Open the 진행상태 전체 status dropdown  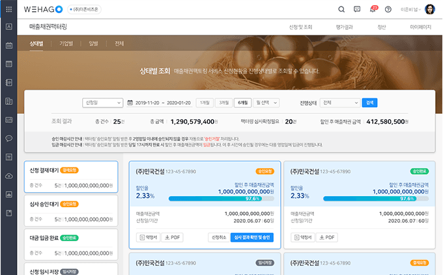pyautogui.click(x=340, y=102)
